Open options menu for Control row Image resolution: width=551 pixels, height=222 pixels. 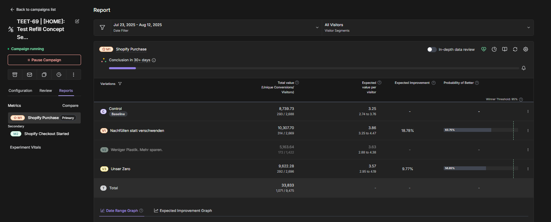[528, 111]
